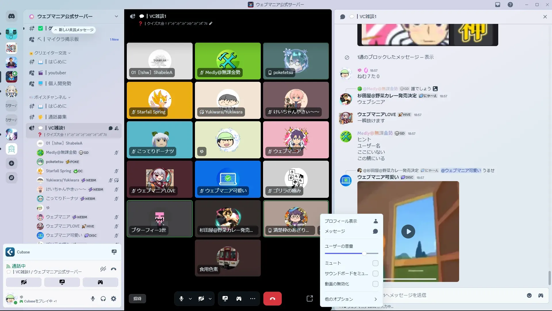The image size is (552, 311).
Task: Open the help question mark icon
Action: (510, 5)
